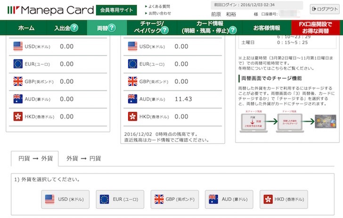Click Hong Kong flag in middle balance list
Screen dimensions: 343x218
pos(132,117)
